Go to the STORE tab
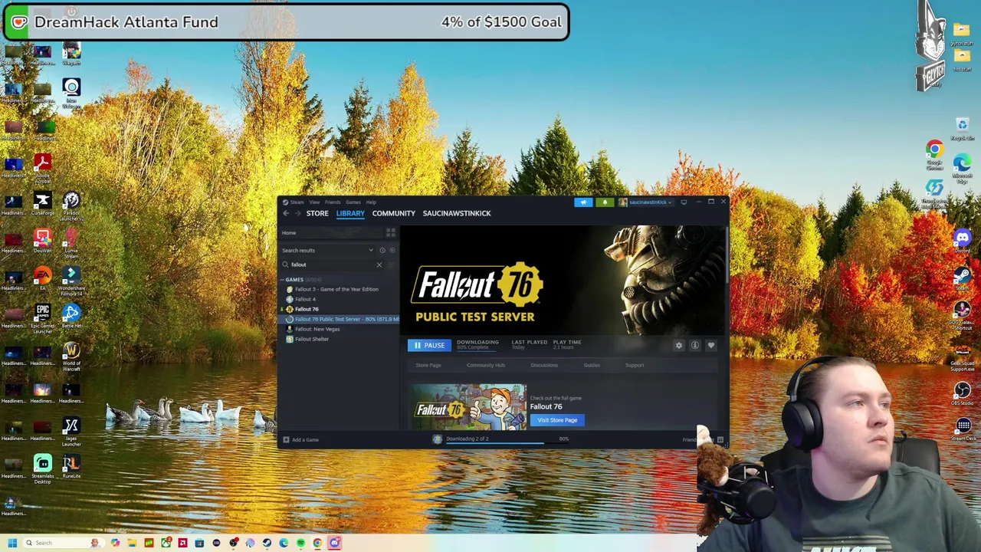The width and height of the screenshot is (981, 552). point(317,214)
